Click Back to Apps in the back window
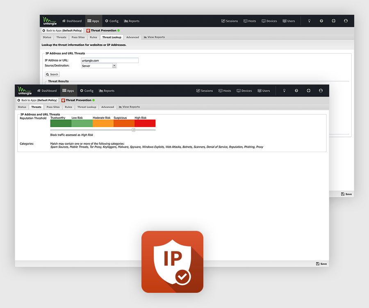This screenshot has height=308, width=369. [62, 31]
